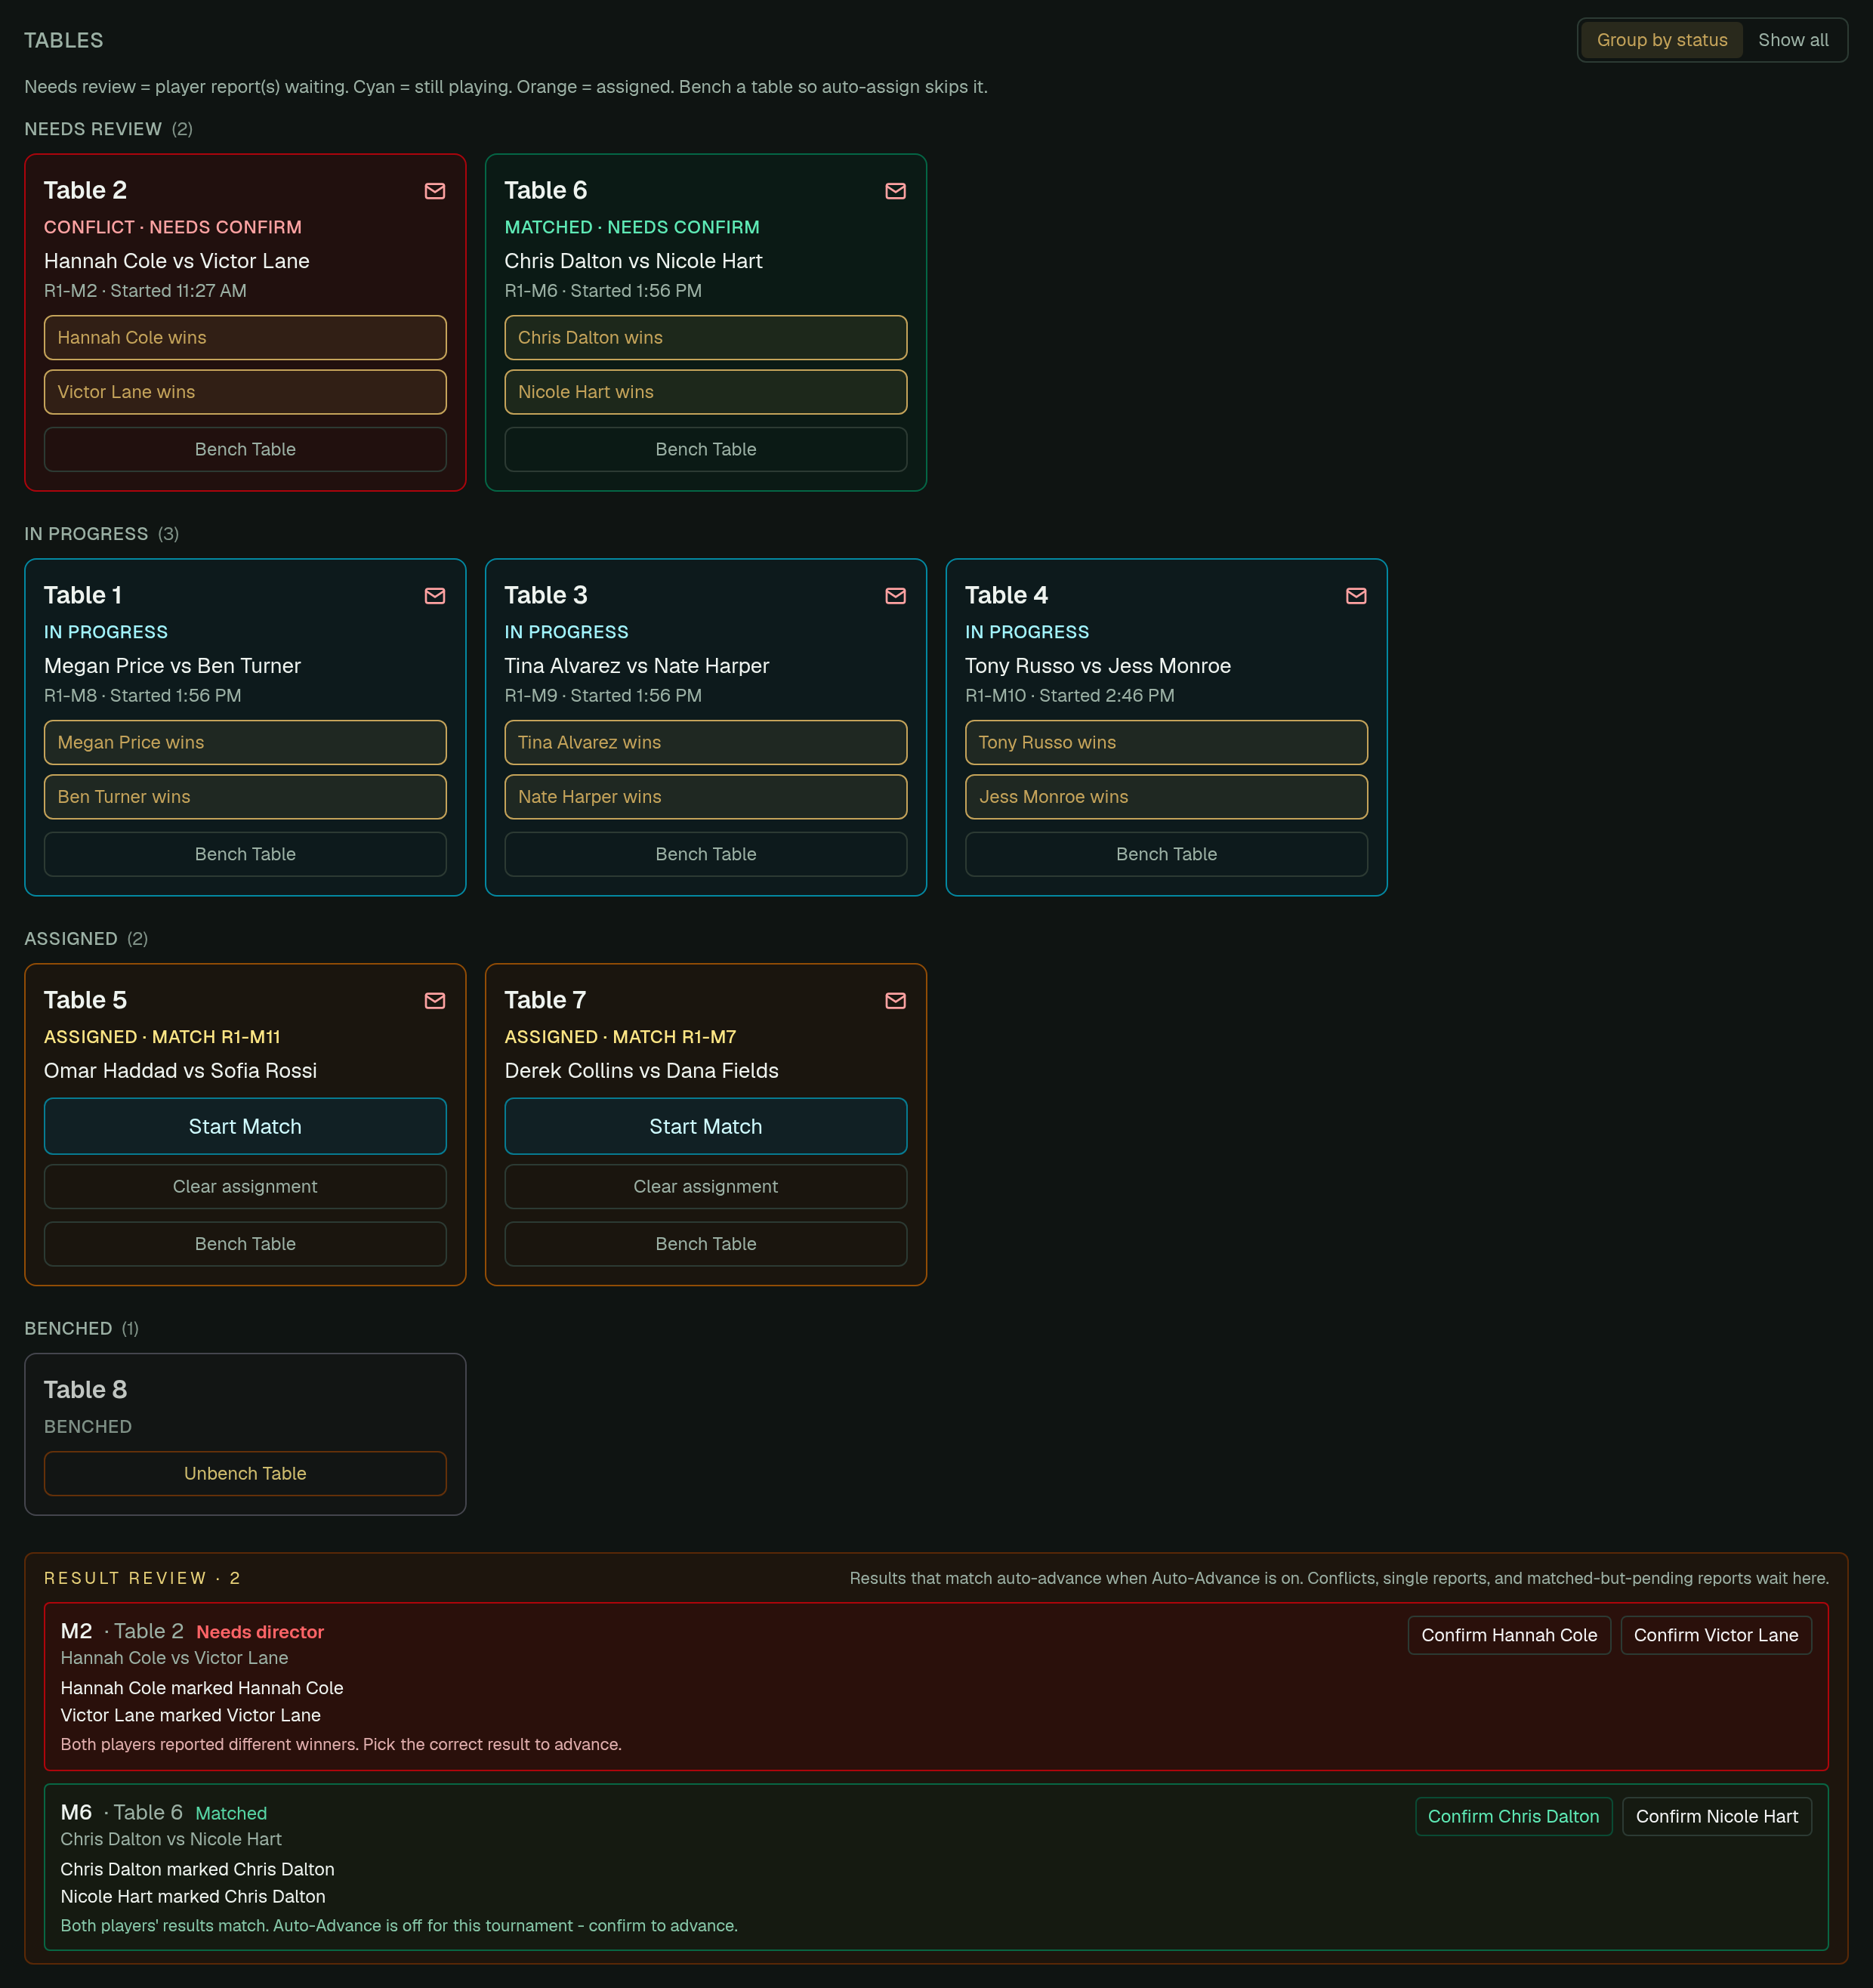Click the 'Needs director' status label
1873x1988 pixels.
point(260,1632)
